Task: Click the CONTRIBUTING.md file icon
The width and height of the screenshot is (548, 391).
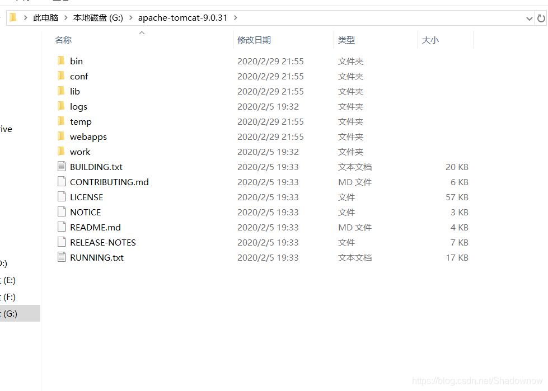Action: (62, 182)
